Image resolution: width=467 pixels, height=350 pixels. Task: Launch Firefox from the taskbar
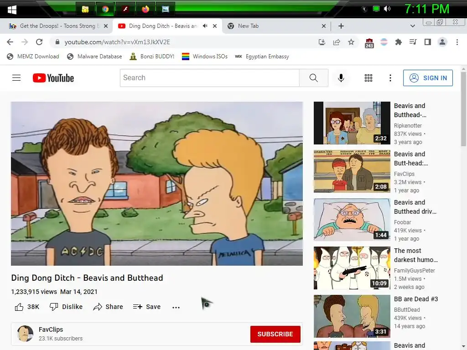tap(145, 9)
